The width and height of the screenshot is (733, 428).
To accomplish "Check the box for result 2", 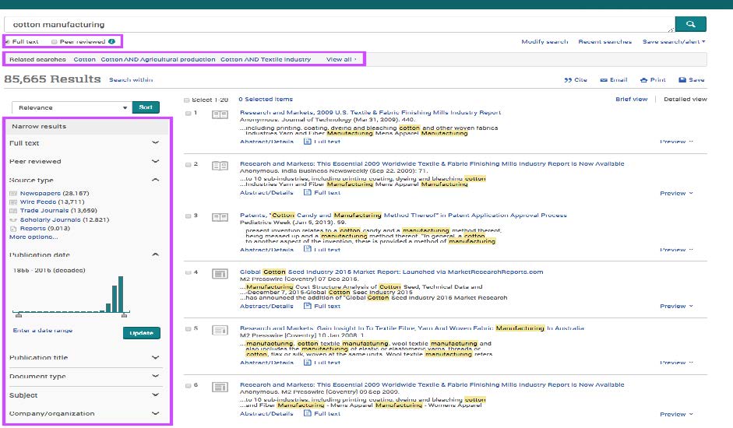I will (188, 164).
